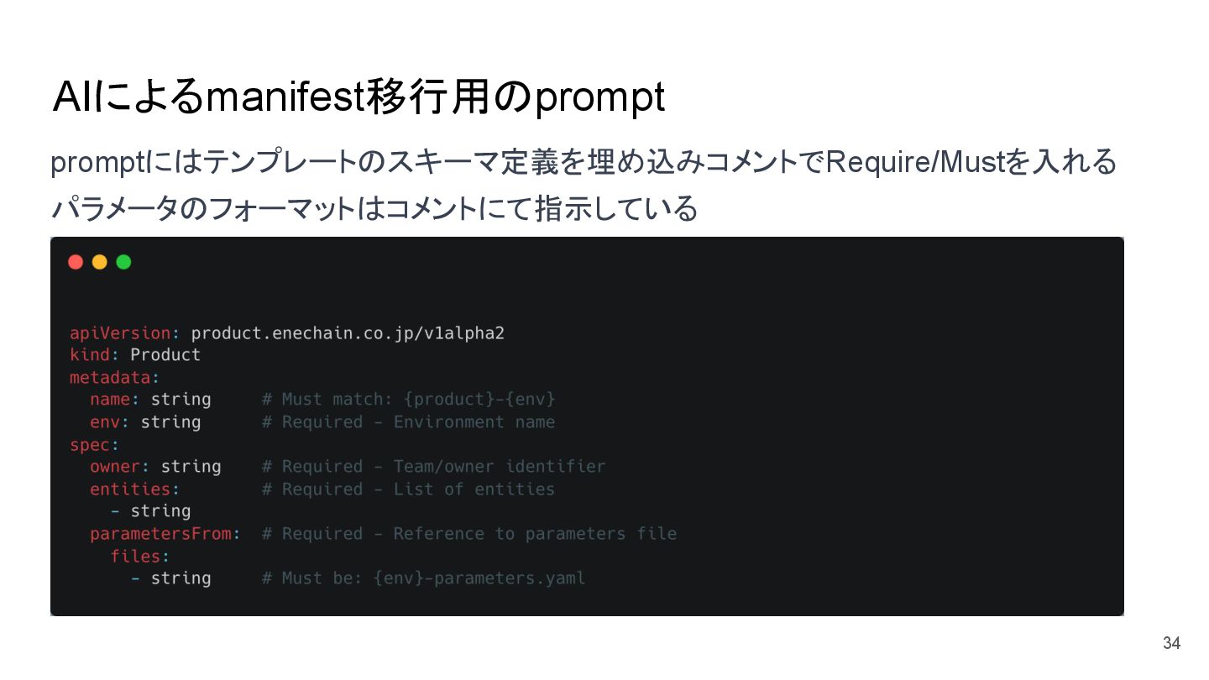Click the kind: Product line
The height and width of the screenshot is (680, 1209).
(x=135, y=355)
